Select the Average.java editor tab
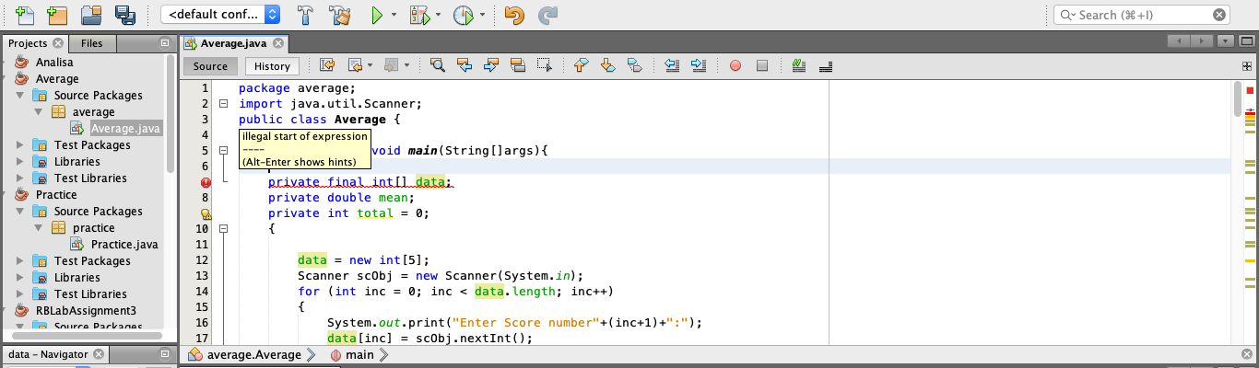Image resolution: width=1259 pixels, height=368 pixels. (233, 43)
